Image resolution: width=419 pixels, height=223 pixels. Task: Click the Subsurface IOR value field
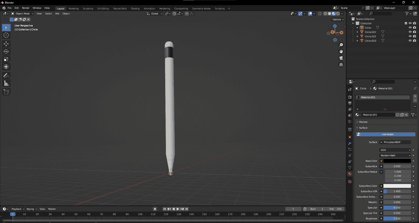[397, 191]
